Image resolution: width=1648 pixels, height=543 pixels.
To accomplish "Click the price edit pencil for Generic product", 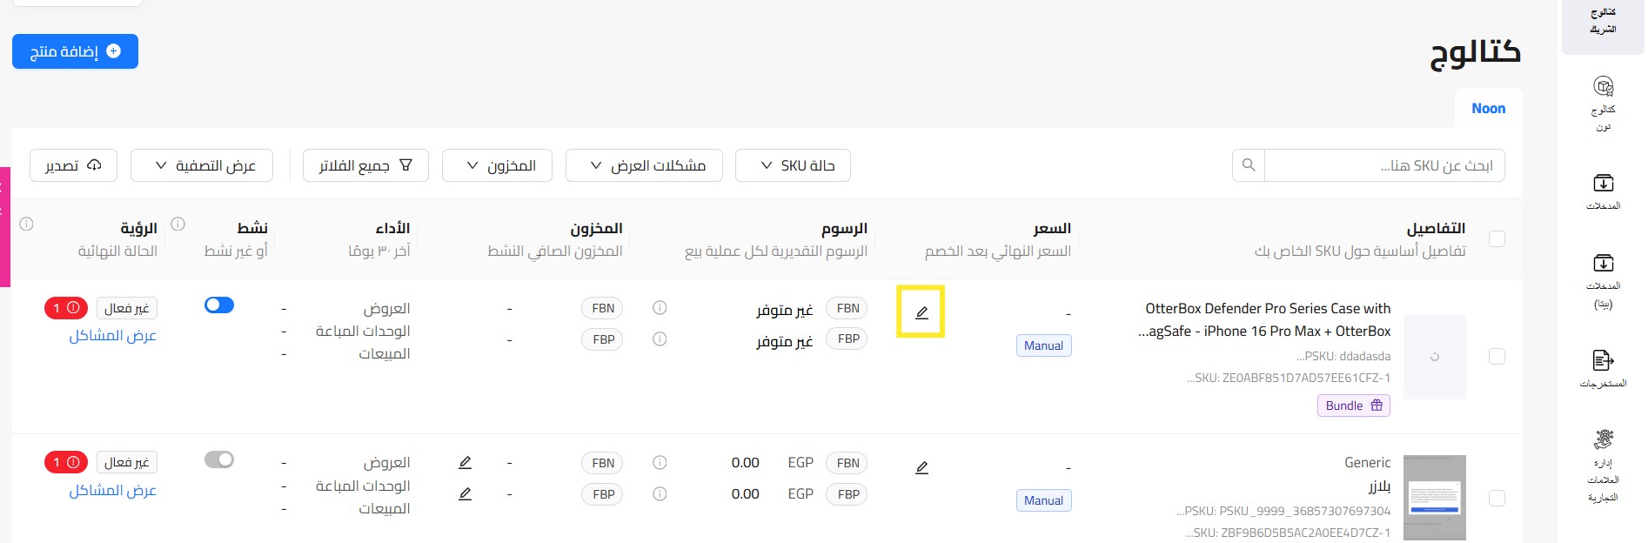I will point(921,467).
